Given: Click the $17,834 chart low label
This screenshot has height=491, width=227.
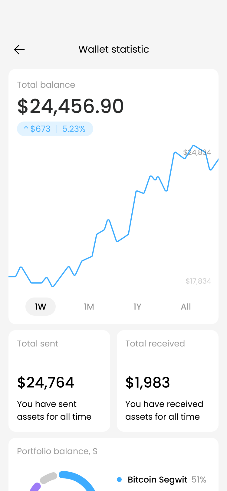Looking at the screenshot, I should pyautogui.click(x=198, y=281).
